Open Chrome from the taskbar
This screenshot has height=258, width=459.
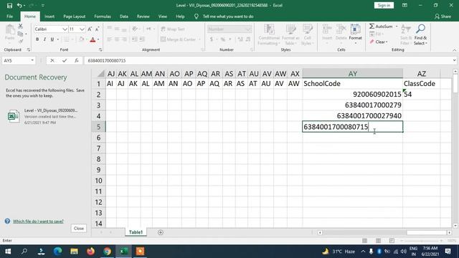point(107,252)
